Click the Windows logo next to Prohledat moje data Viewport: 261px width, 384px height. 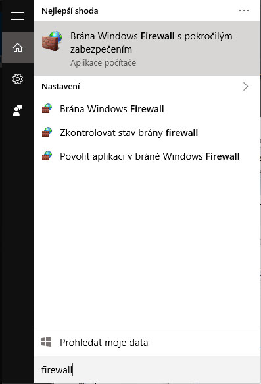(x=47, y=342)
